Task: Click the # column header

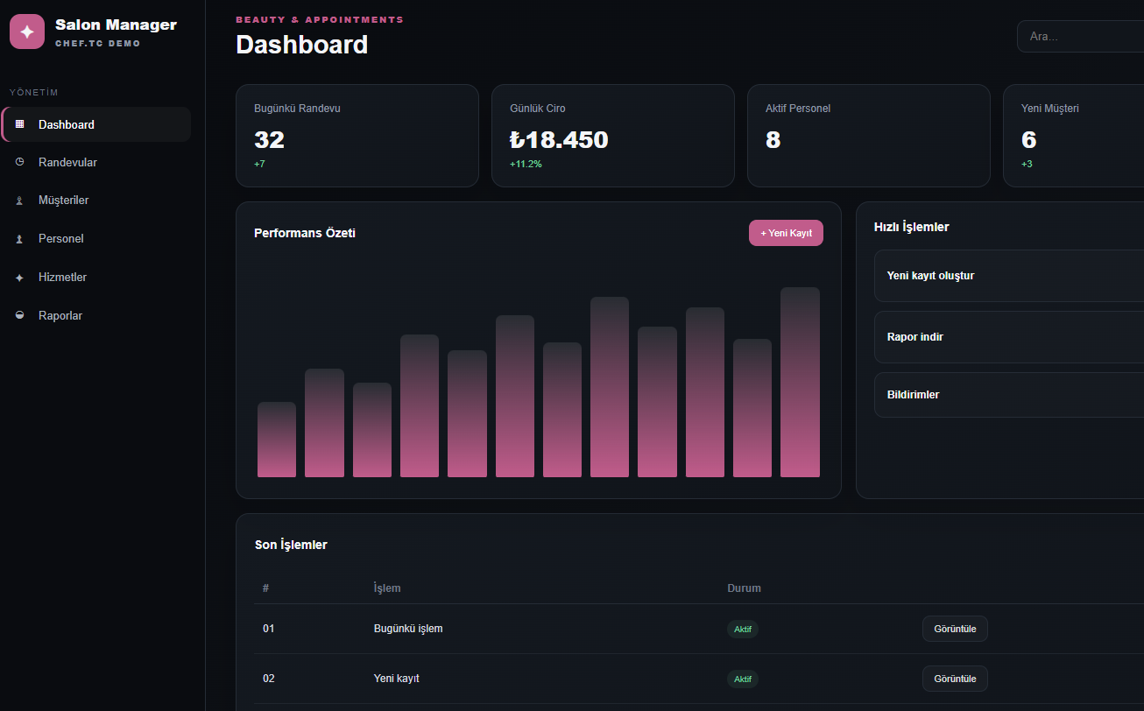Action: pos(265,588)
